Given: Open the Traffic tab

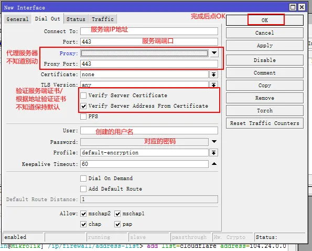Looking at the screenshot, I should (x=103, y=19).
